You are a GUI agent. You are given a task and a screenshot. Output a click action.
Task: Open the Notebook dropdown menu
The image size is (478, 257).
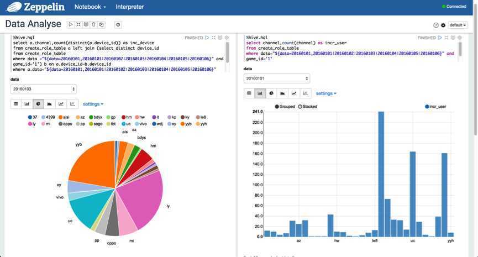(90, 7)
